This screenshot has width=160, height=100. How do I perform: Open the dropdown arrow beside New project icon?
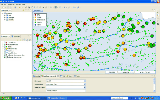(5, 7)
